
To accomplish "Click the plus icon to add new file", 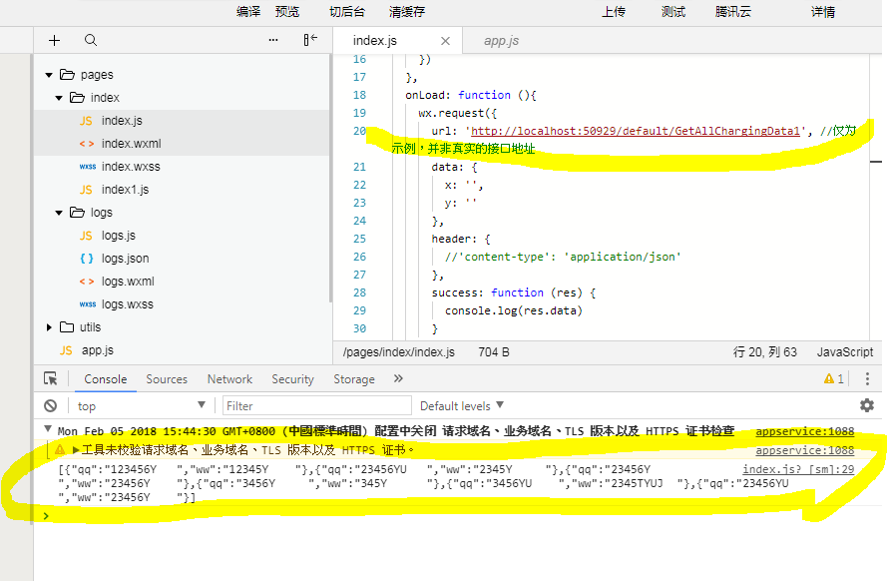I will 54,41.
